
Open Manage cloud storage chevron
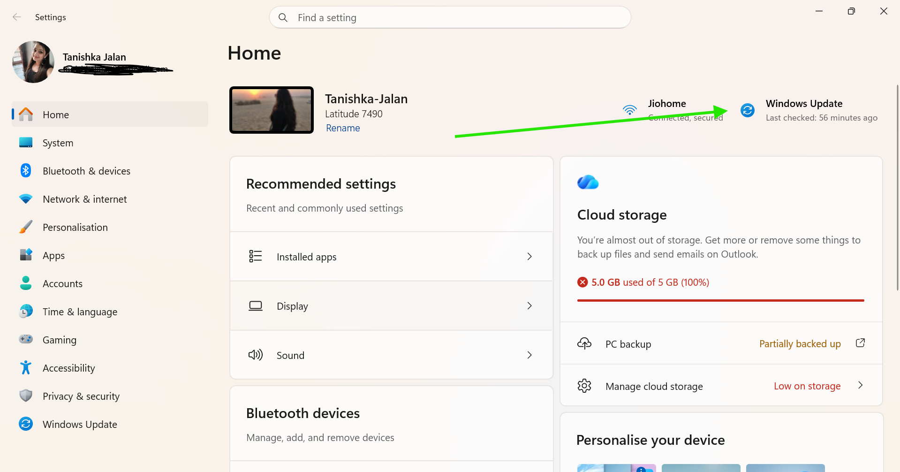click(860, 385)
